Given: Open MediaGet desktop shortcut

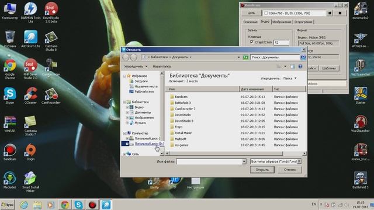Looking at the screenshot, I should click(x=10, y=180).
